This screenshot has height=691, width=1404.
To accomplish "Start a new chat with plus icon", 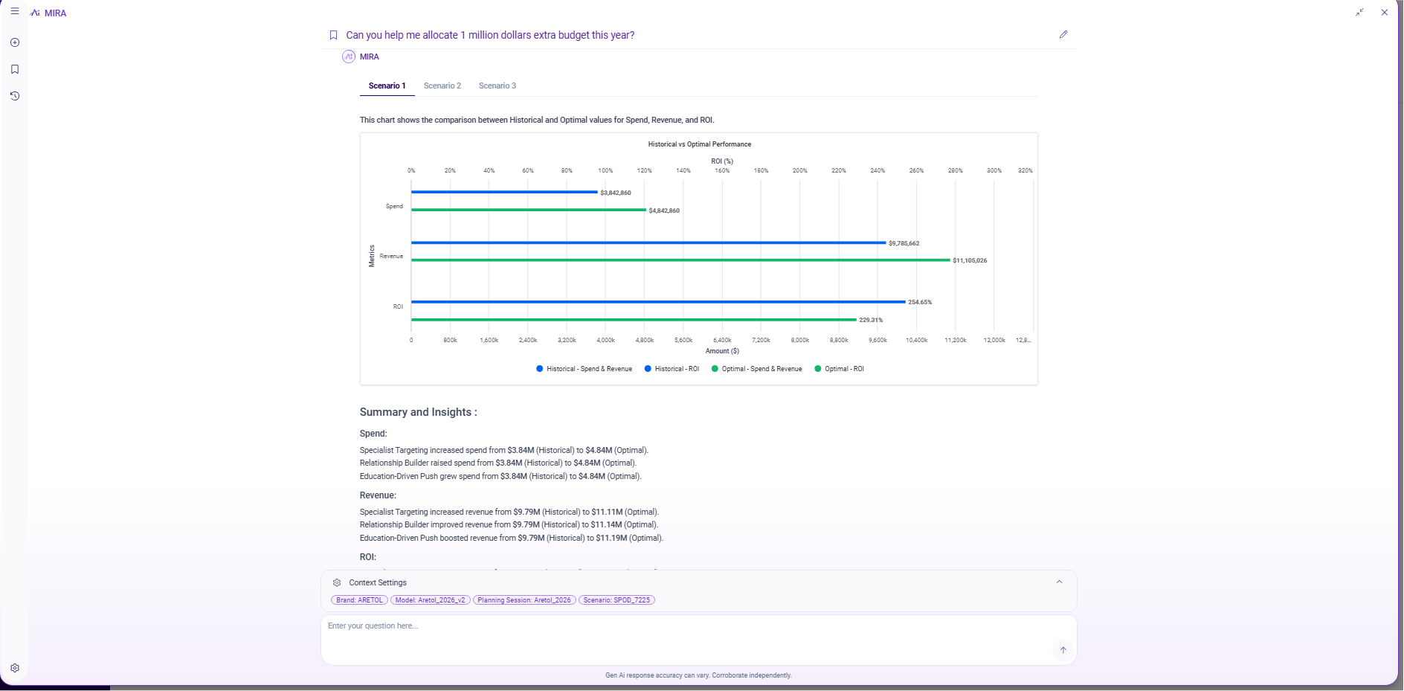I will pos(14,42).
